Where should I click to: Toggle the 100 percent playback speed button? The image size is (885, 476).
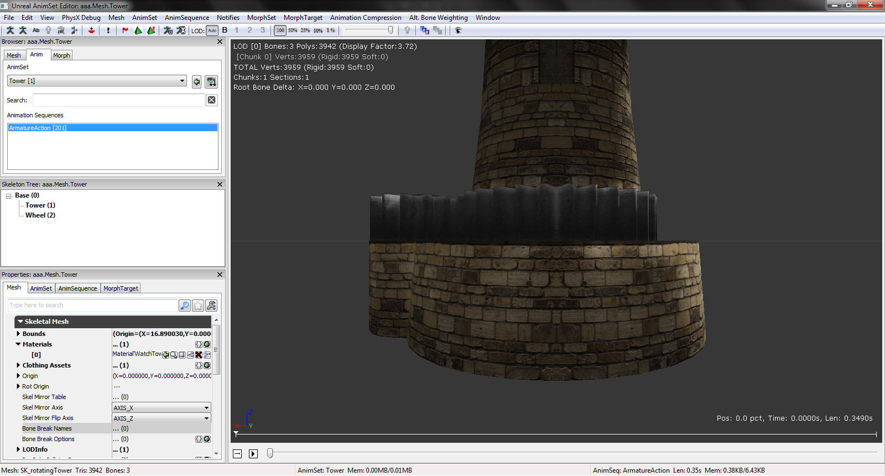pos(280,30)
